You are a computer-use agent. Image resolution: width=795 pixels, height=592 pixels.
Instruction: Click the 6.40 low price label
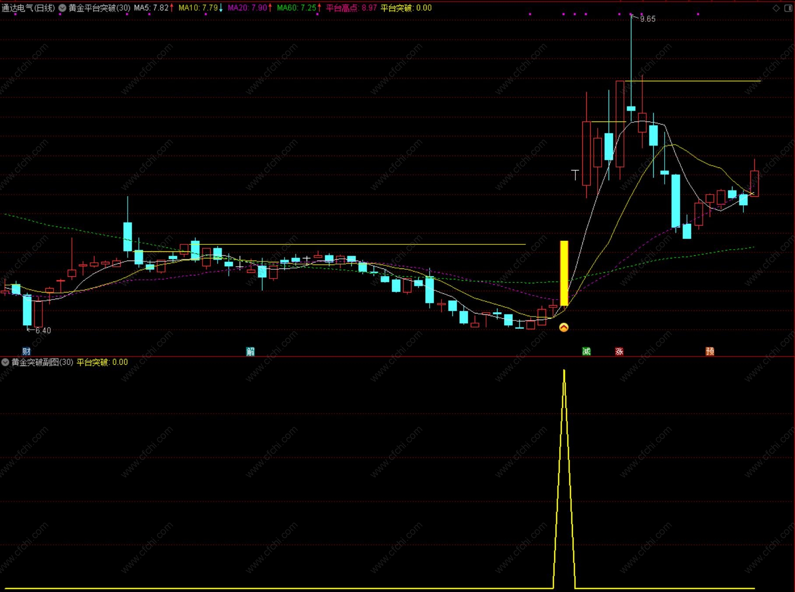click(x=43, y=331)
